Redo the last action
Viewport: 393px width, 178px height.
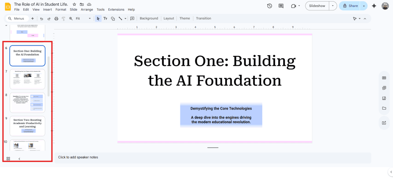[49, 18]
